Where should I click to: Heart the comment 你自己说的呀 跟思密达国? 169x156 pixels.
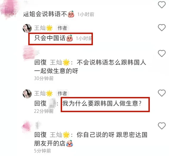(162, 126)
